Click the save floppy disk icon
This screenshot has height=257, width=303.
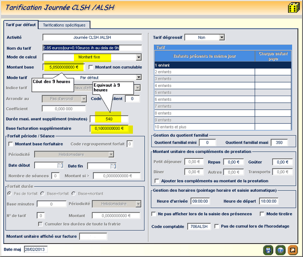(269, 250)
